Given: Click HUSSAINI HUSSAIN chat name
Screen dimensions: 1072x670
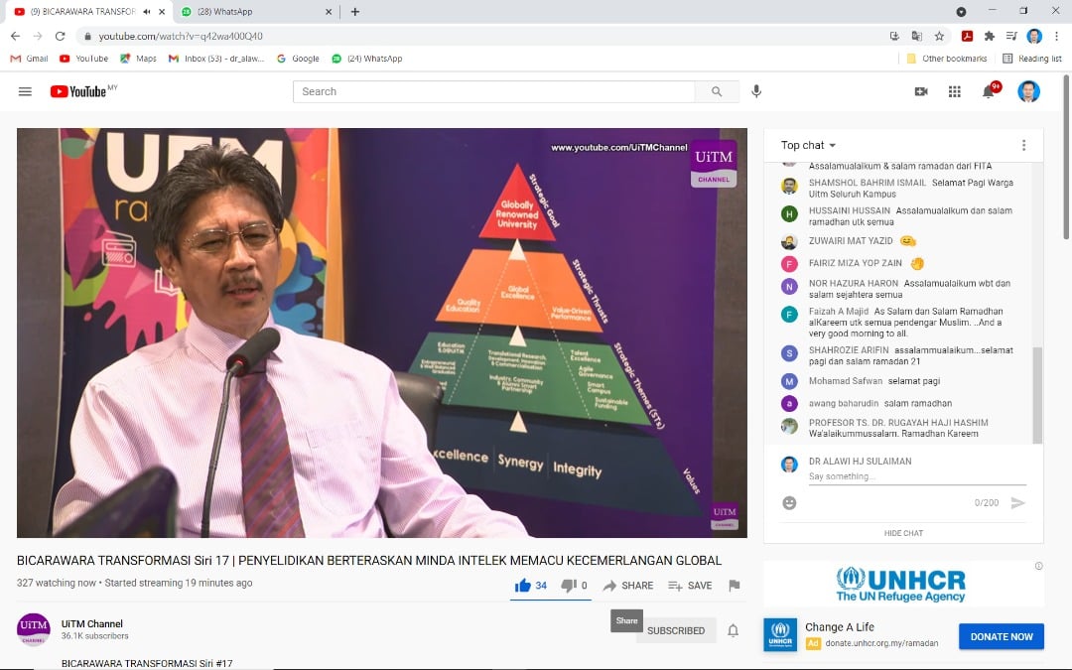Looking at the screenshot, I should pyautogui.click(x=849, y=210).
